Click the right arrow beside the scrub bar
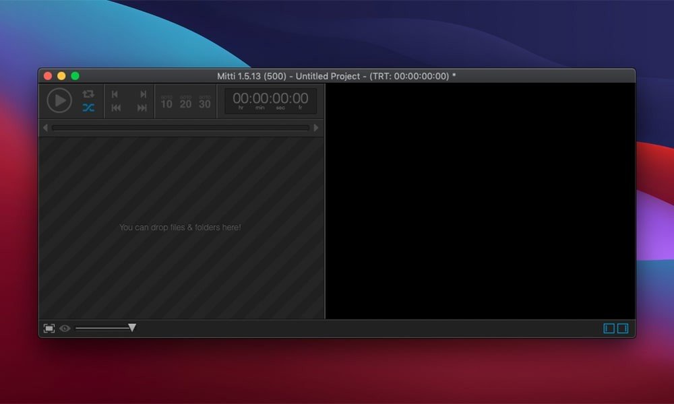 point(316,127)
